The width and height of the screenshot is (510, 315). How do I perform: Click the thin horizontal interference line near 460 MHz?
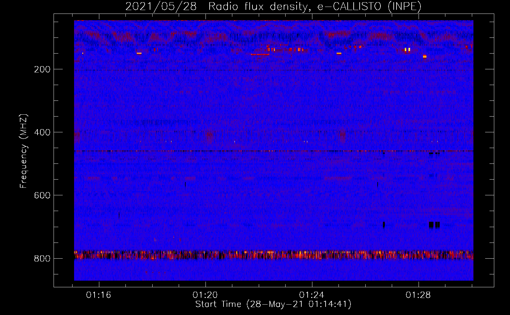click(x=274, y=151)
